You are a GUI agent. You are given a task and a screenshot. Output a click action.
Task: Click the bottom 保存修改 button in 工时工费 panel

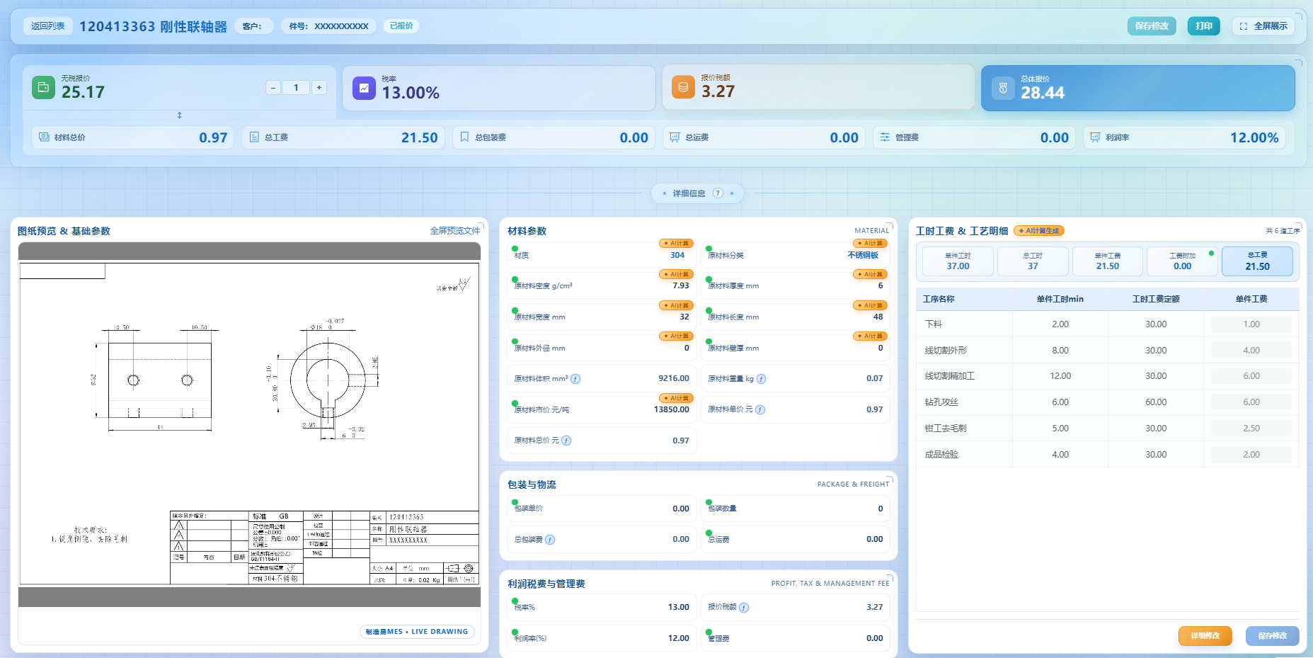coord(1272,636)
